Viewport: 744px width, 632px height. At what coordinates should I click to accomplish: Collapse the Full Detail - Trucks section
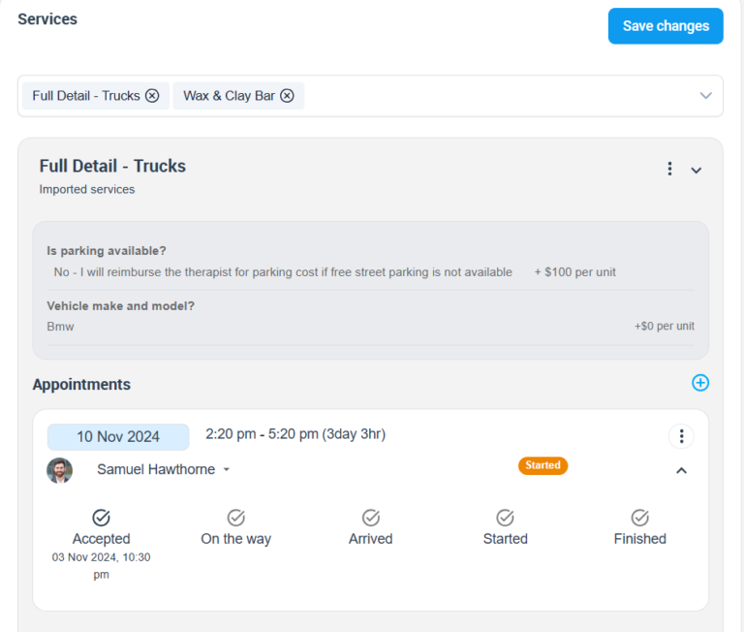point(696,171)
